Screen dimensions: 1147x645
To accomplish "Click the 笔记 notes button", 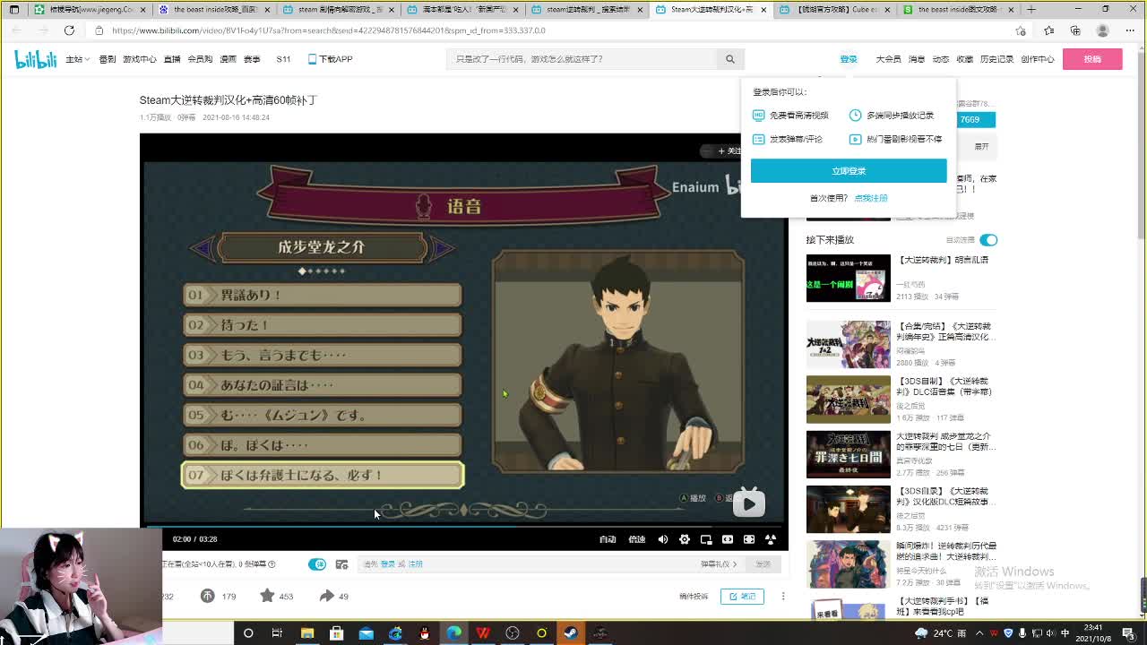I will (x=743, y=597).
